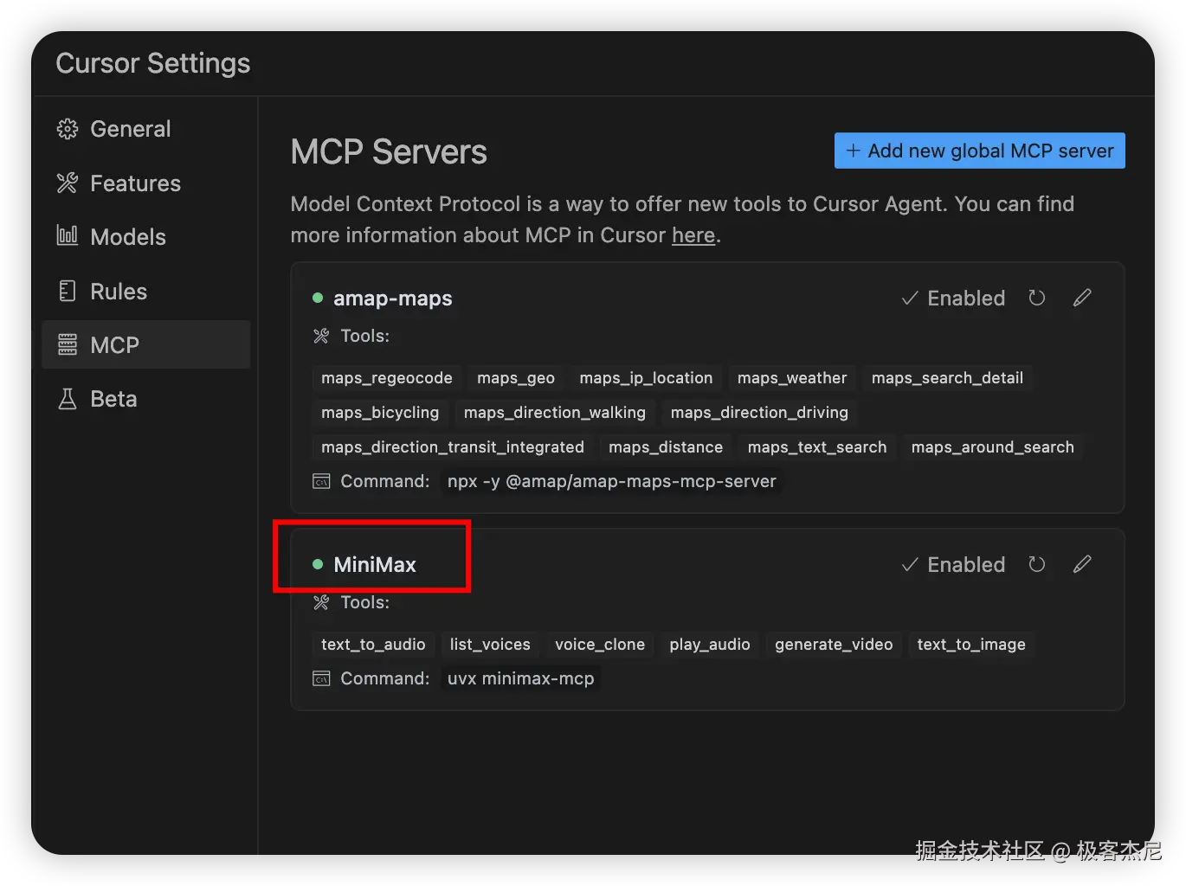Select the generate_video tool tag
This screenshot has width=1186, height=886.
click(834, 645)
